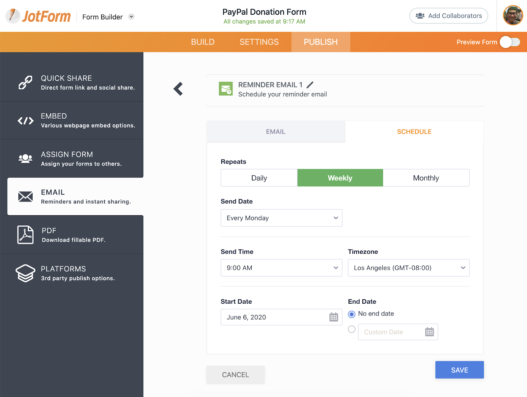This screenshot has height=397, width=527.
Task: Click the Add Collaborators button
Action: pyautogui.click(x=449, y=16)
